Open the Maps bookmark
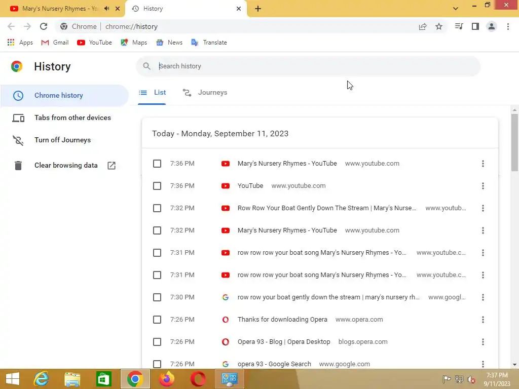 [134, 43]
